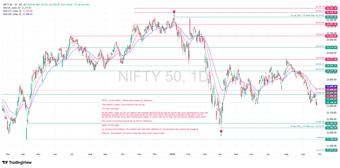
Task: Click the 22,000.00 price scale value
Action: tap(331, 133)
